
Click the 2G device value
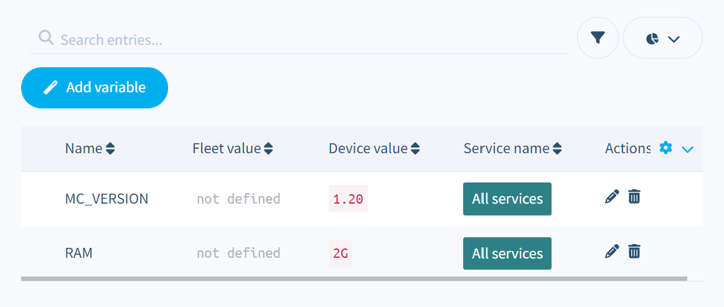tap(341, 253)
